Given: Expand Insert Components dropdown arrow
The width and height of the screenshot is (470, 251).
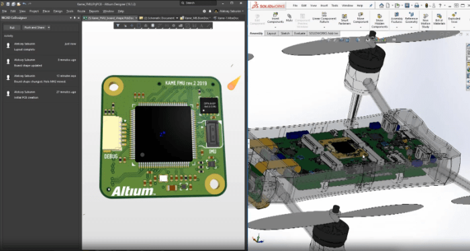Looking at the screenshot, I should tap(275, 27).
